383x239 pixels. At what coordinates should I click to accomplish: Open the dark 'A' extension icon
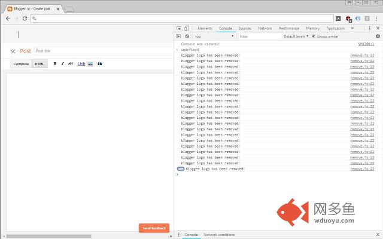coord(338,19)
